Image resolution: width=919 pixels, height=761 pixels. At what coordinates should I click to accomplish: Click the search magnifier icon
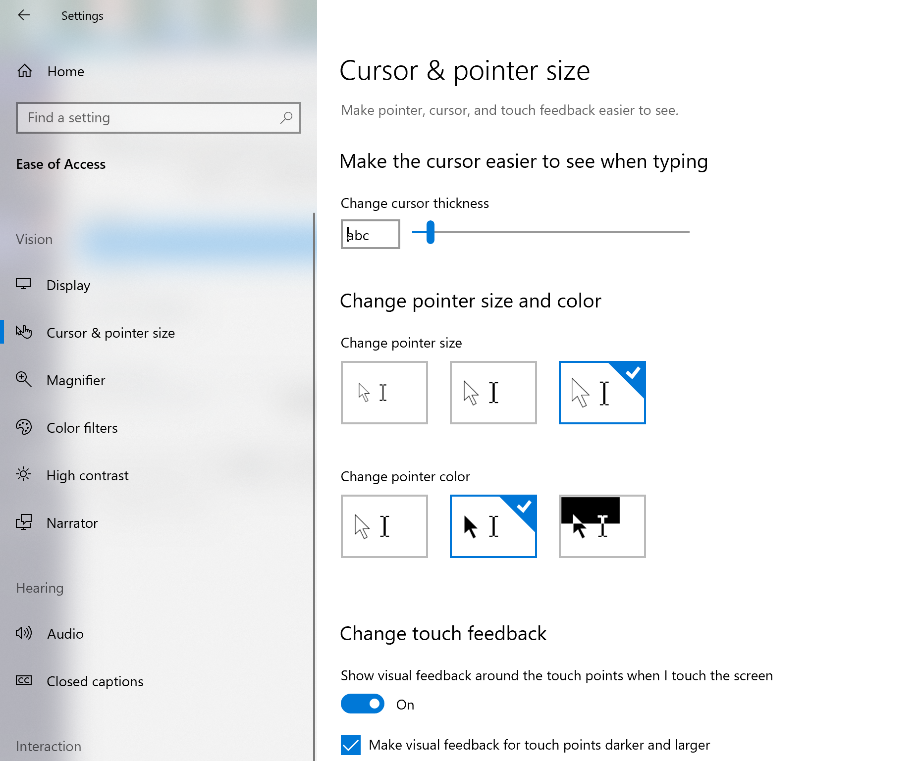point(286,118)
